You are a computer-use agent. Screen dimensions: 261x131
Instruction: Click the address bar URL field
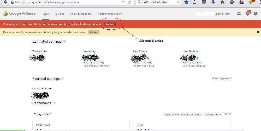pyautogui.click(x=67, y=2)
